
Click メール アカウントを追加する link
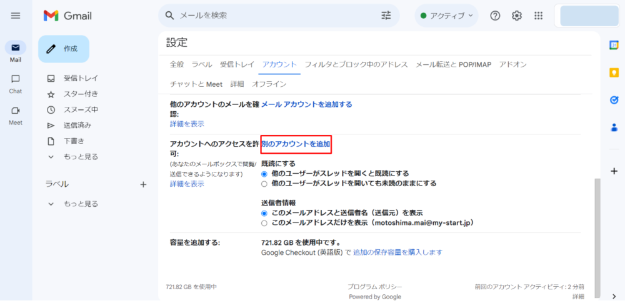click(x=306, y=104)
